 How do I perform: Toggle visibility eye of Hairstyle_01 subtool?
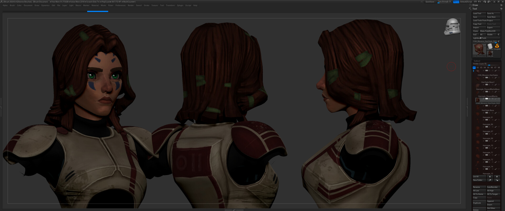[499, 113]
